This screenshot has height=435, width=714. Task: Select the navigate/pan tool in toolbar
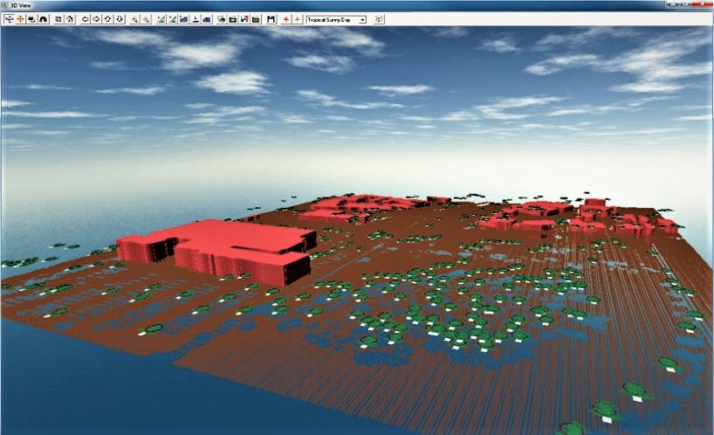pyautogui.click(x=9, y=18)
